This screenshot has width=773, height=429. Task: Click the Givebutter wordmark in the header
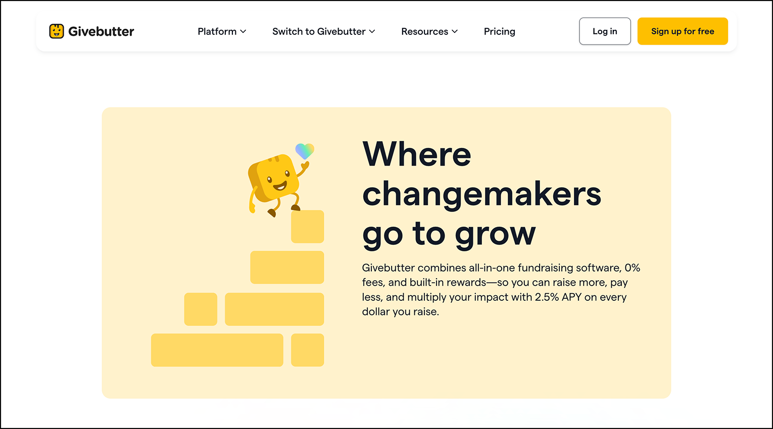coord(101,31)
